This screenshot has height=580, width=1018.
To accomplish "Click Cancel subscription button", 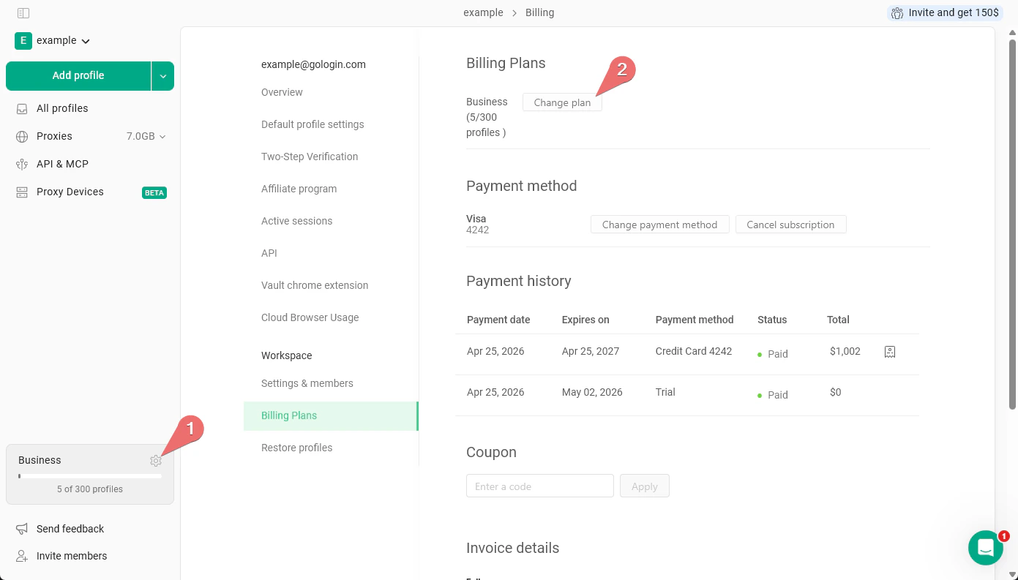I will pyautogui.click(x=790, y=225).
